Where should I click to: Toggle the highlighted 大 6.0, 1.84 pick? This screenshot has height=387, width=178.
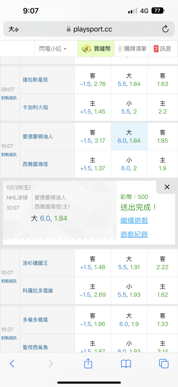[x=129, y=137]
